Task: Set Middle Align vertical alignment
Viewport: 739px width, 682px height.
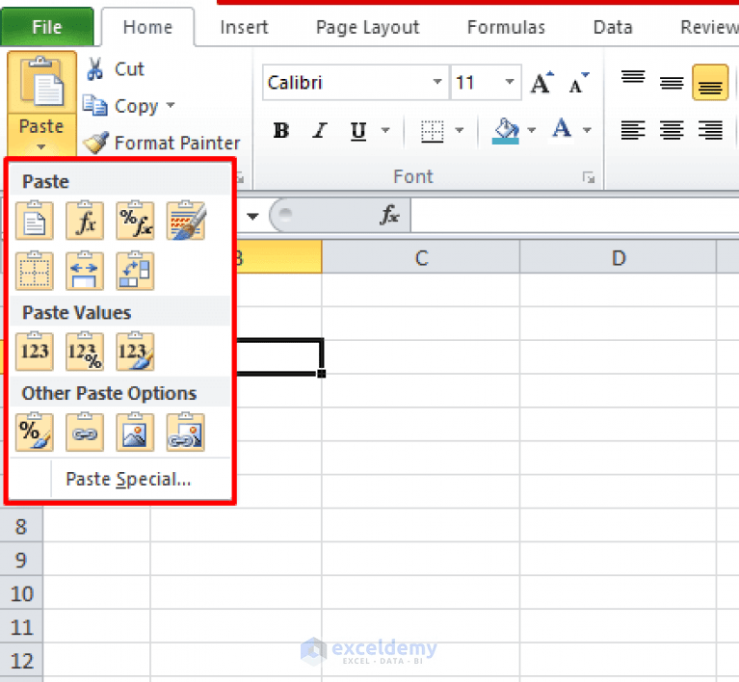Action: pos(672,83)
